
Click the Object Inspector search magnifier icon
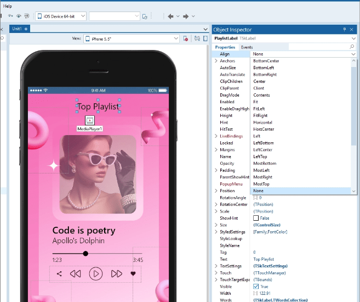(x=352, y=48)
